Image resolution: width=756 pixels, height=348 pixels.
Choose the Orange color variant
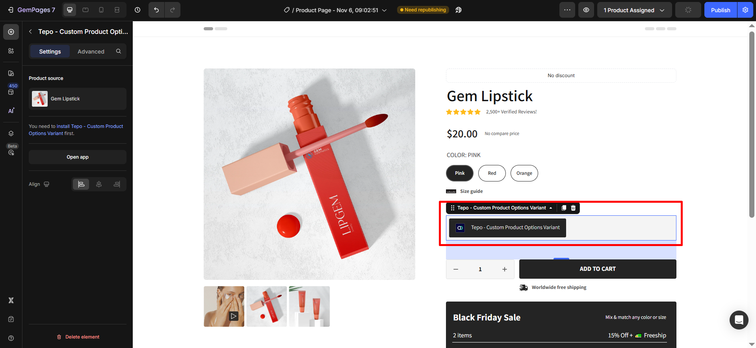524,173
